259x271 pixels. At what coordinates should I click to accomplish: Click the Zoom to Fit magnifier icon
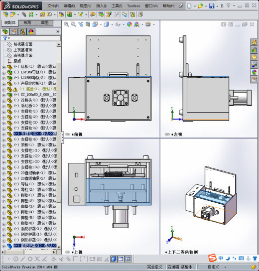(66, 24)
